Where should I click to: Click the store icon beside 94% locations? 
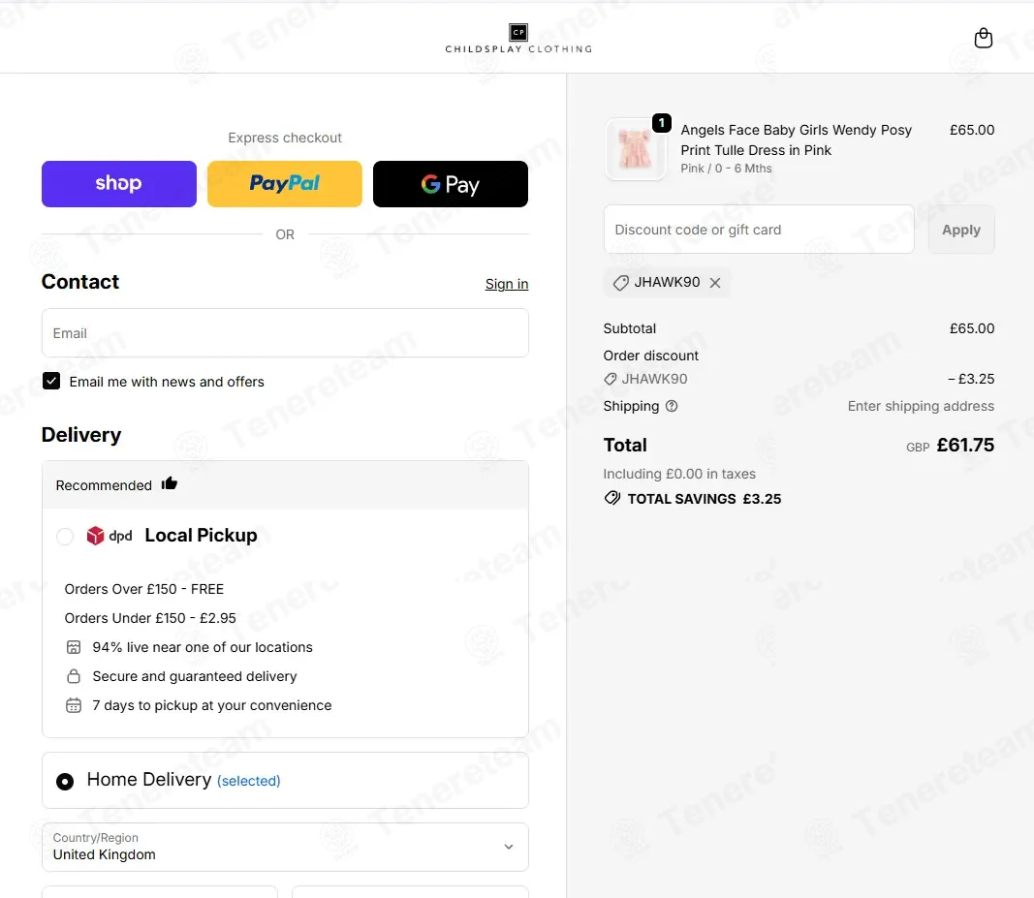point(74,647)
